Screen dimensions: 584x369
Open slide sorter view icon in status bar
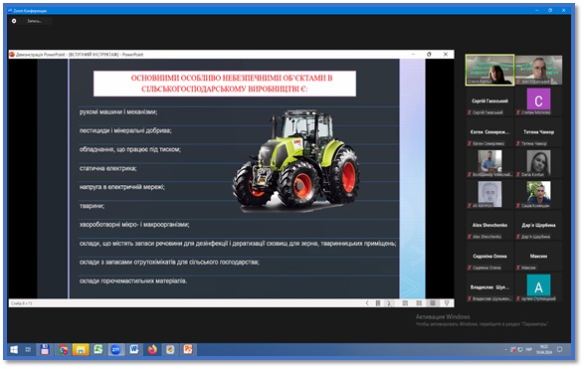pyautogui.click(x=419, y=303)
